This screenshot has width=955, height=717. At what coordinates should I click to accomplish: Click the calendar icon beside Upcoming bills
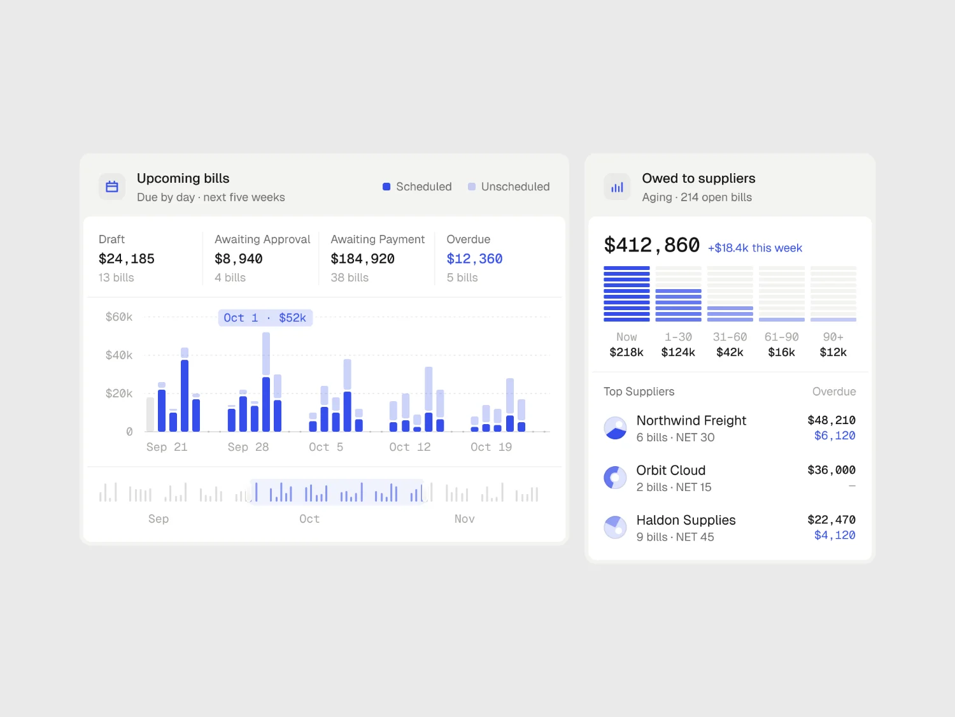point(112,187)
